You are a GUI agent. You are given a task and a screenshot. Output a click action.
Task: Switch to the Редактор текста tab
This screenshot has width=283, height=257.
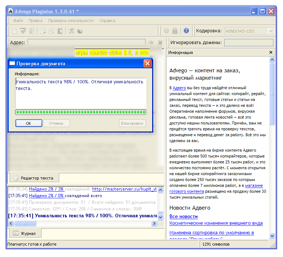pyautogui.click(x=34, y=178)
